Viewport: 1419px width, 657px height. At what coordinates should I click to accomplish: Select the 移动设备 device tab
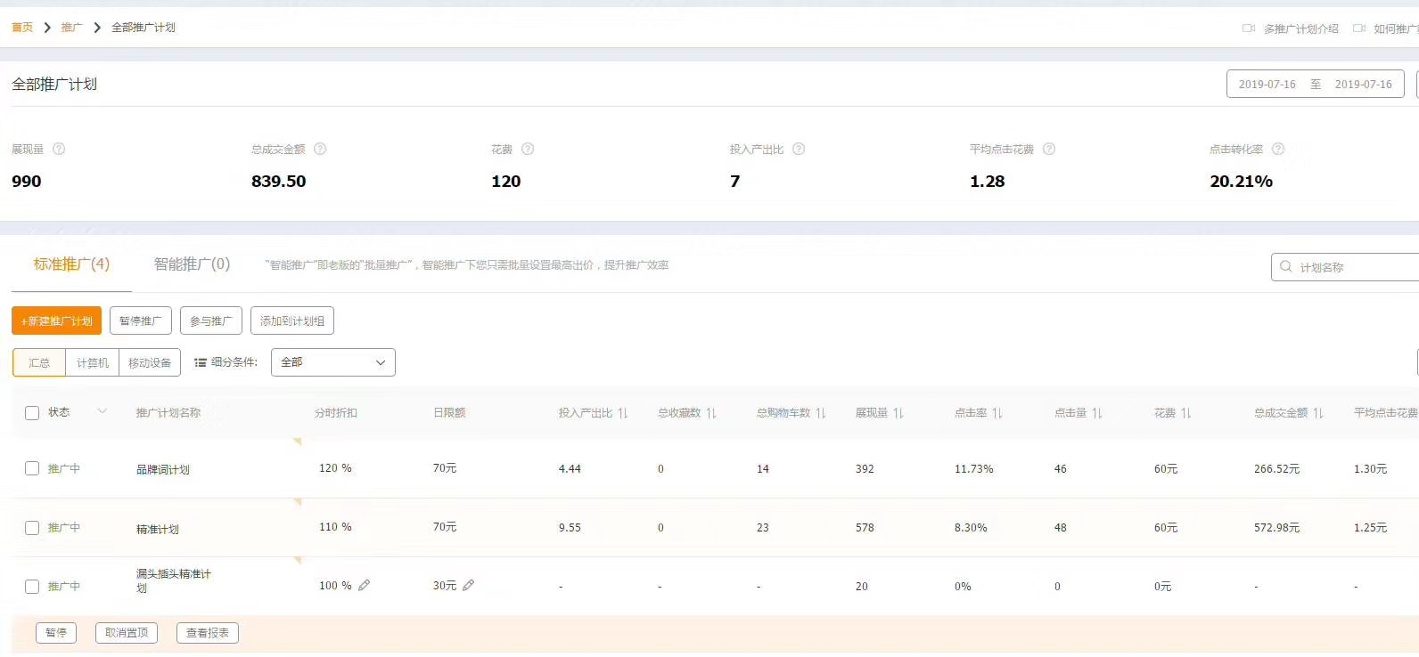(x=150, y=362)
